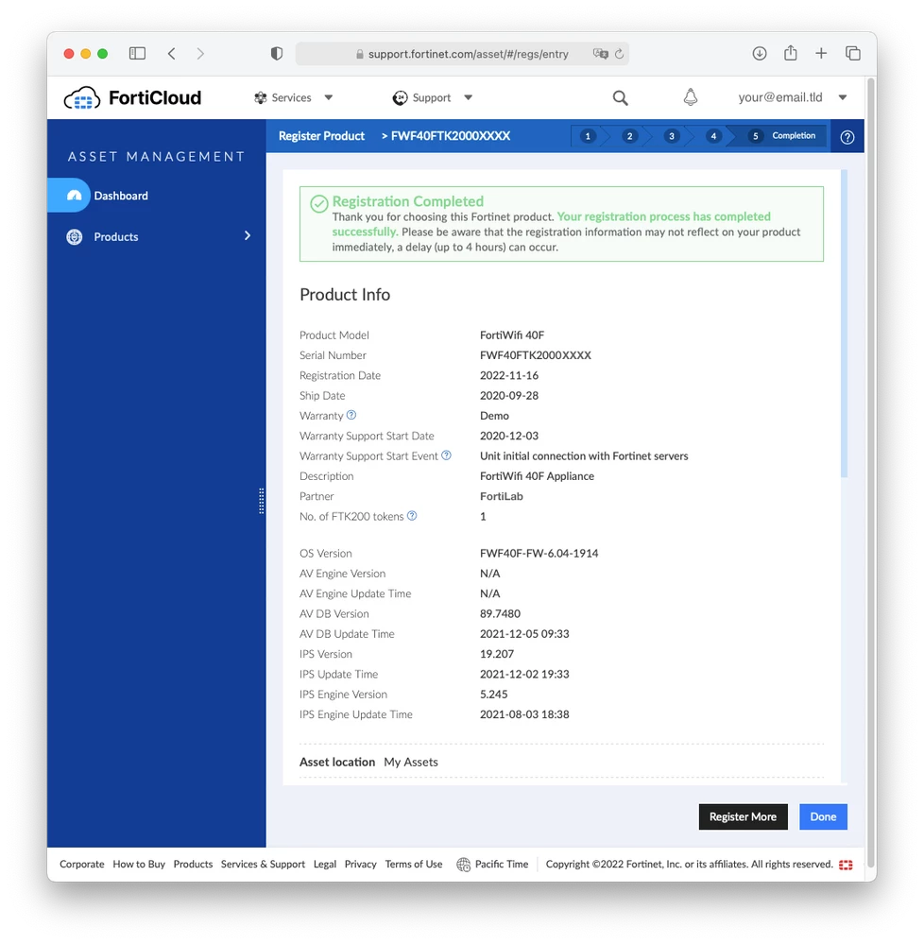Open notifications bell icon

tap(691, 97)
